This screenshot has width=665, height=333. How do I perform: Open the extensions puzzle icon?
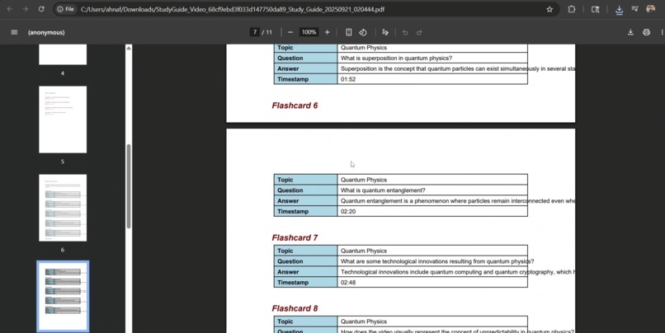coord(572,9)
